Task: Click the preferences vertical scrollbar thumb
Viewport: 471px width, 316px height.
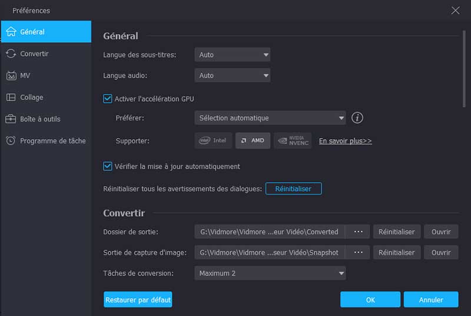Action: [464, 68]
